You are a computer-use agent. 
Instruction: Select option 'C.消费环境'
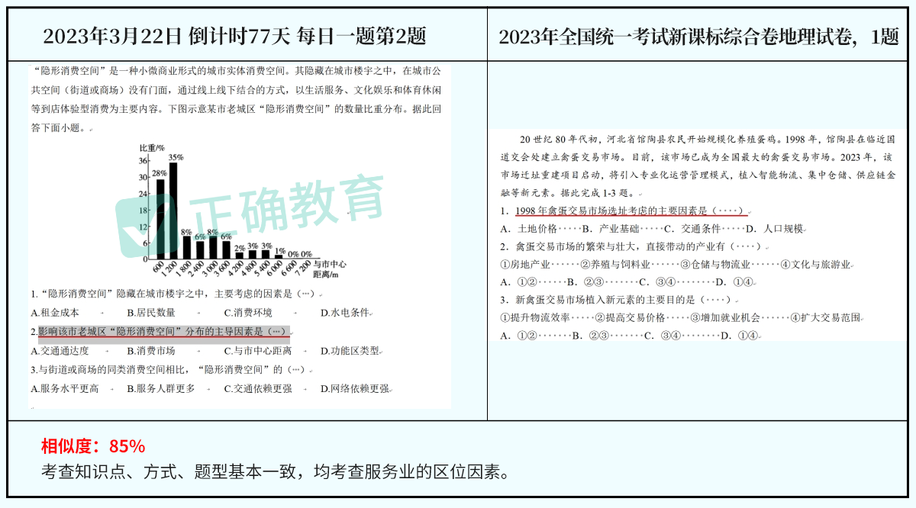247,313
